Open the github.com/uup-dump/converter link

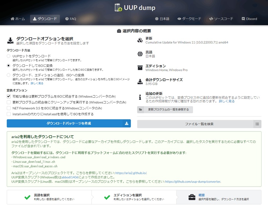pyautogui.click(x=193, y=182)
